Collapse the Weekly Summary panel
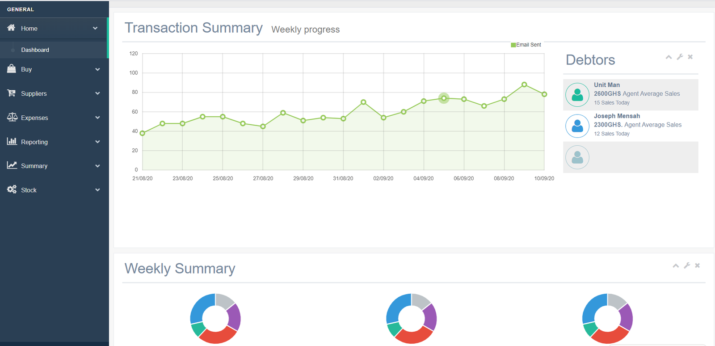This screenshot has width=715, height=346. click(676, 266)
